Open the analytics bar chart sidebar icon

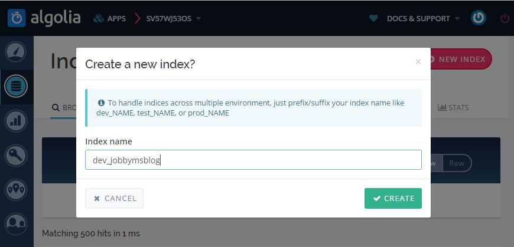coord(15,120)
